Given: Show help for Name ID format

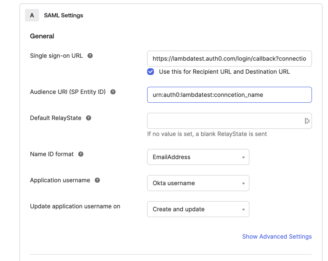Looking at the screenshot, I should (81, 154).
